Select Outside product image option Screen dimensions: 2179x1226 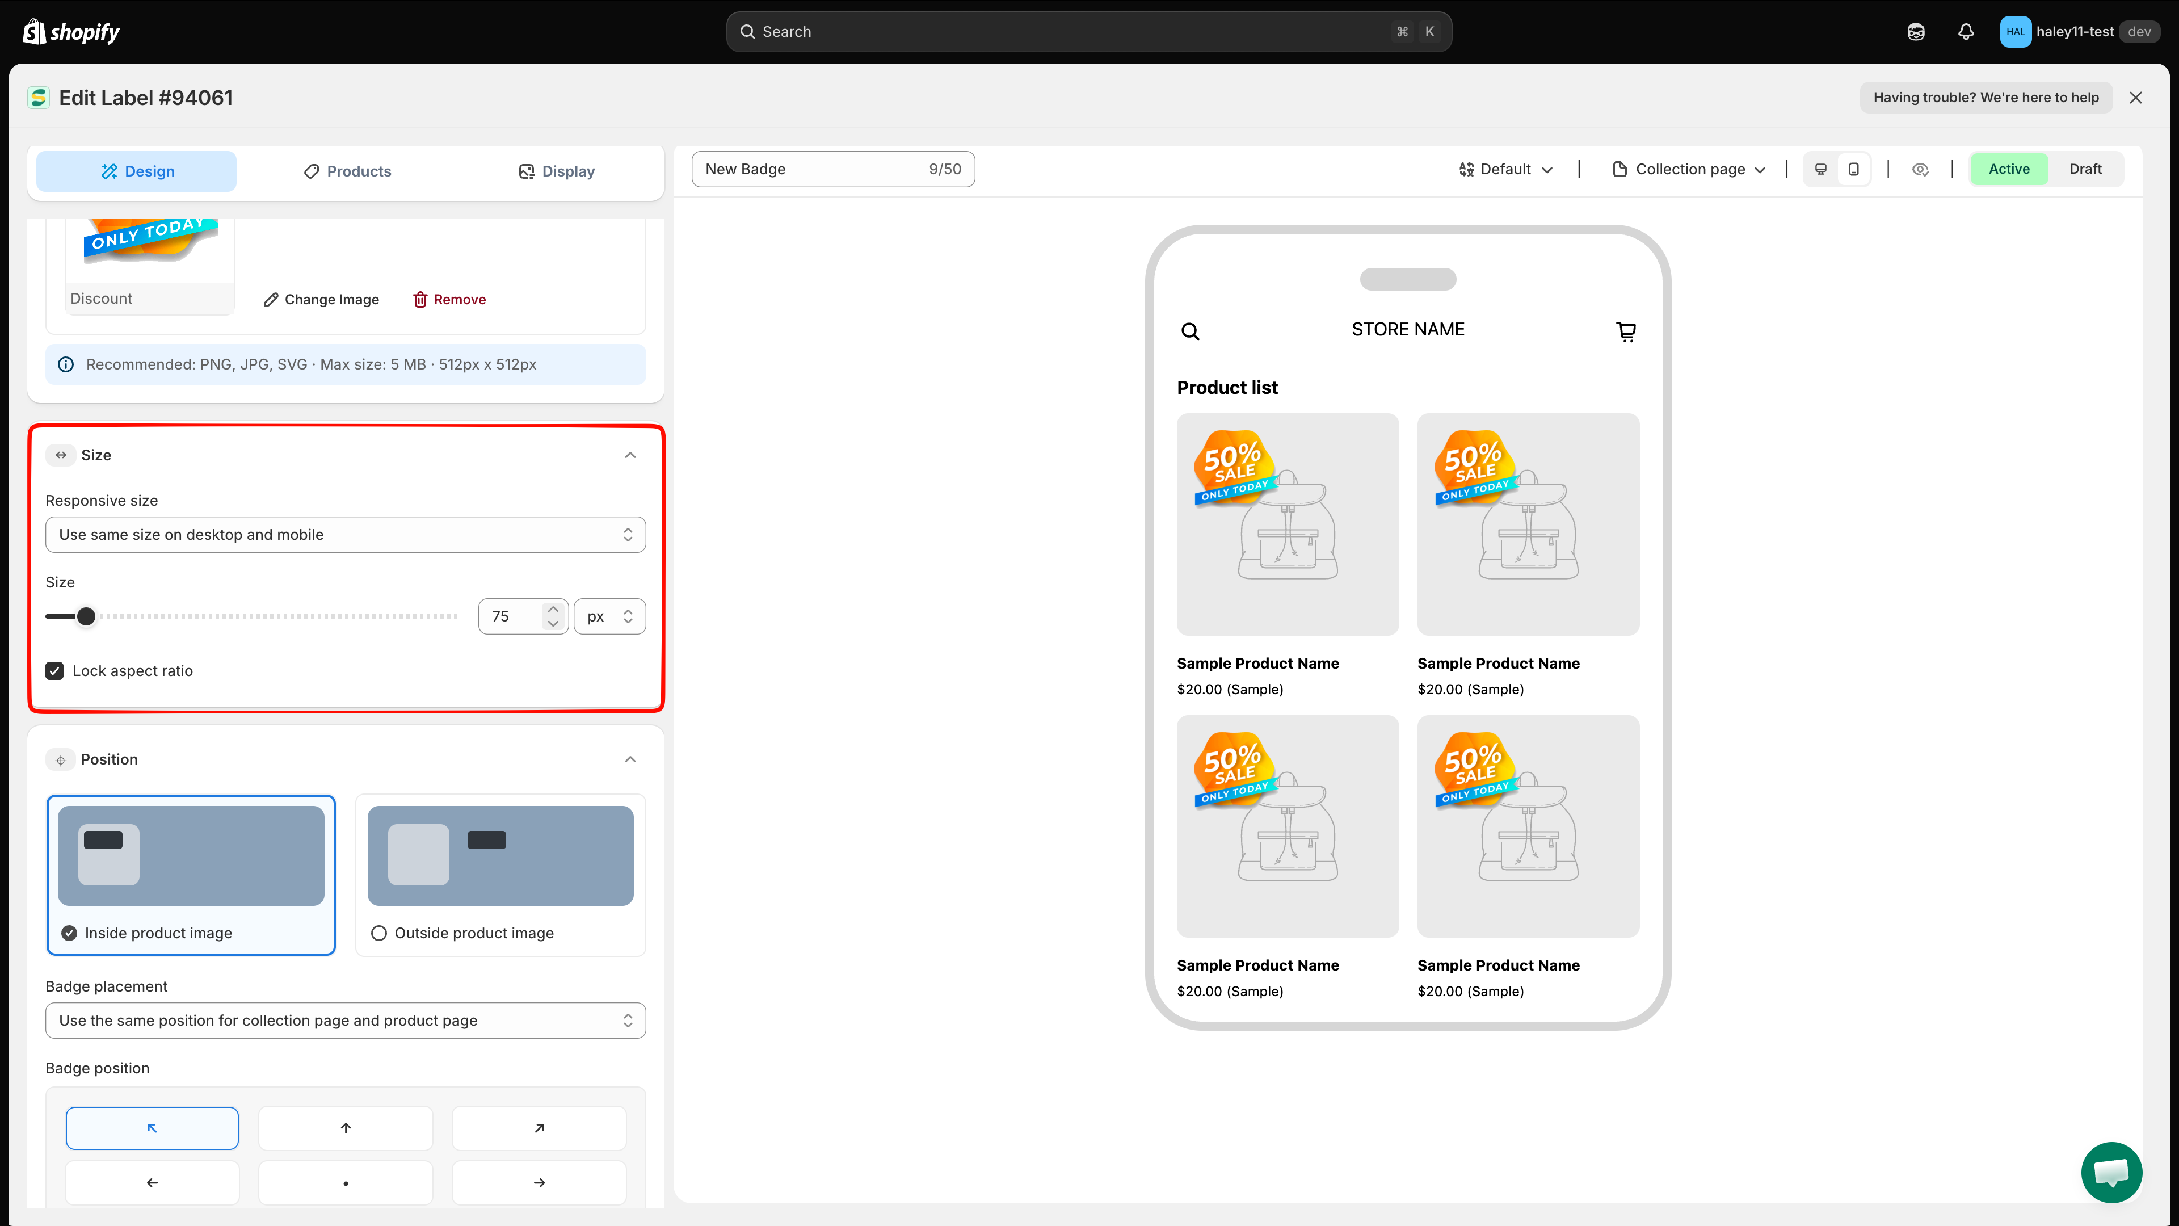tap(500, 875)
